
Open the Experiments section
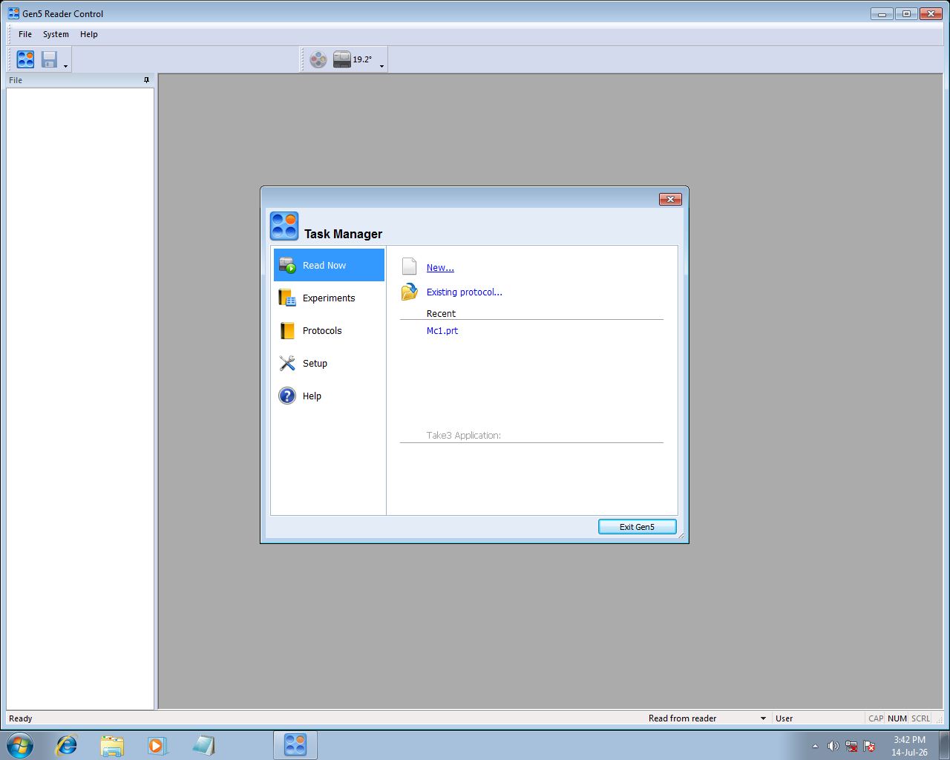pos(329,298)
